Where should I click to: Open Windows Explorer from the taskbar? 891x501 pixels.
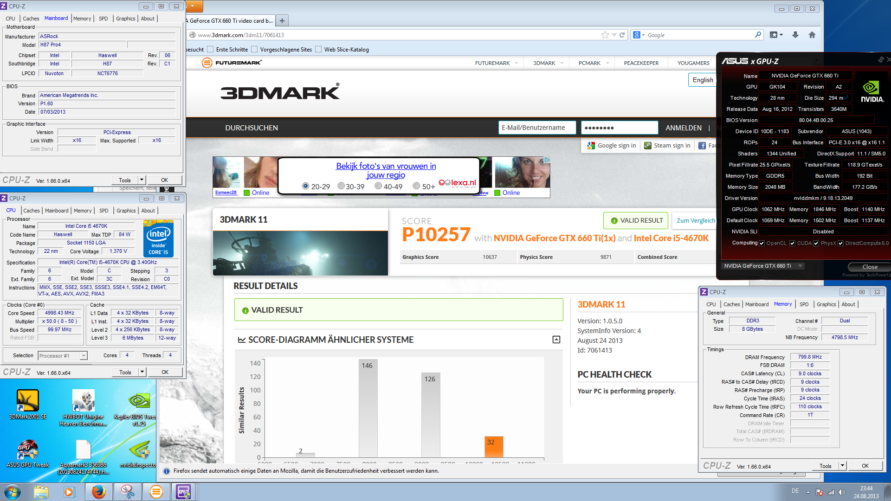tap(41, 492)
